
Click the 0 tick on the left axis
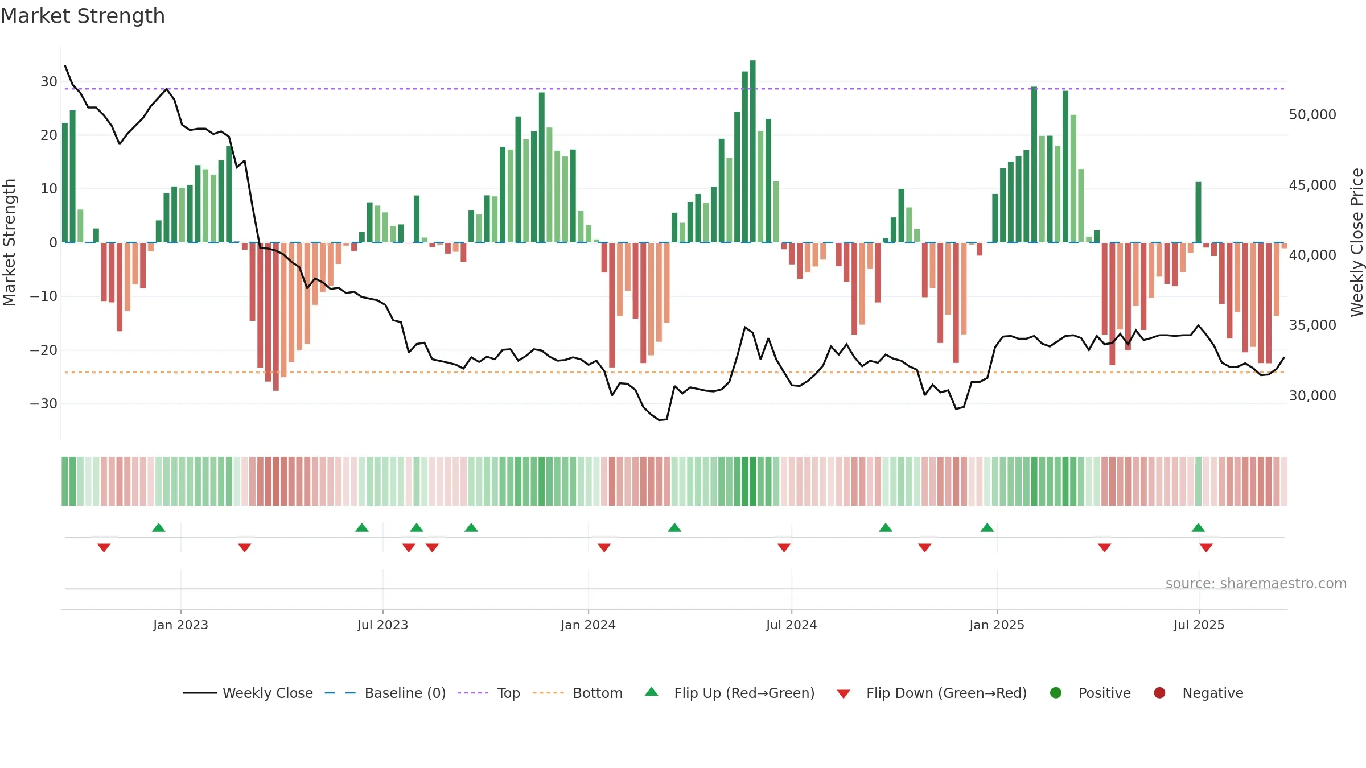point(53,243)
